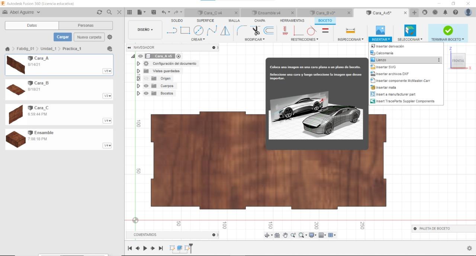Click the green Terminar Boceto checkmark
Viewport: 476px width, 256px height.
coord(448,31)
